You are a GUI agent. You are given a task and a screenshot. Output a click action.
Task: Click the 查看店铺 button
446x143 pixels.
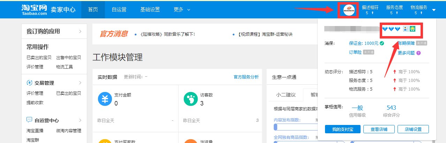(x=379, y=129)
